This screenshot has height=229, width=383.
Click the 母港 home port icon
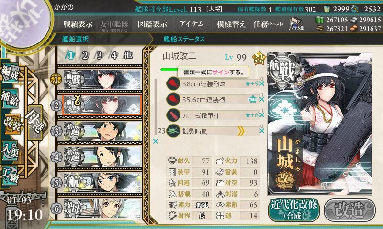(35, 123)
